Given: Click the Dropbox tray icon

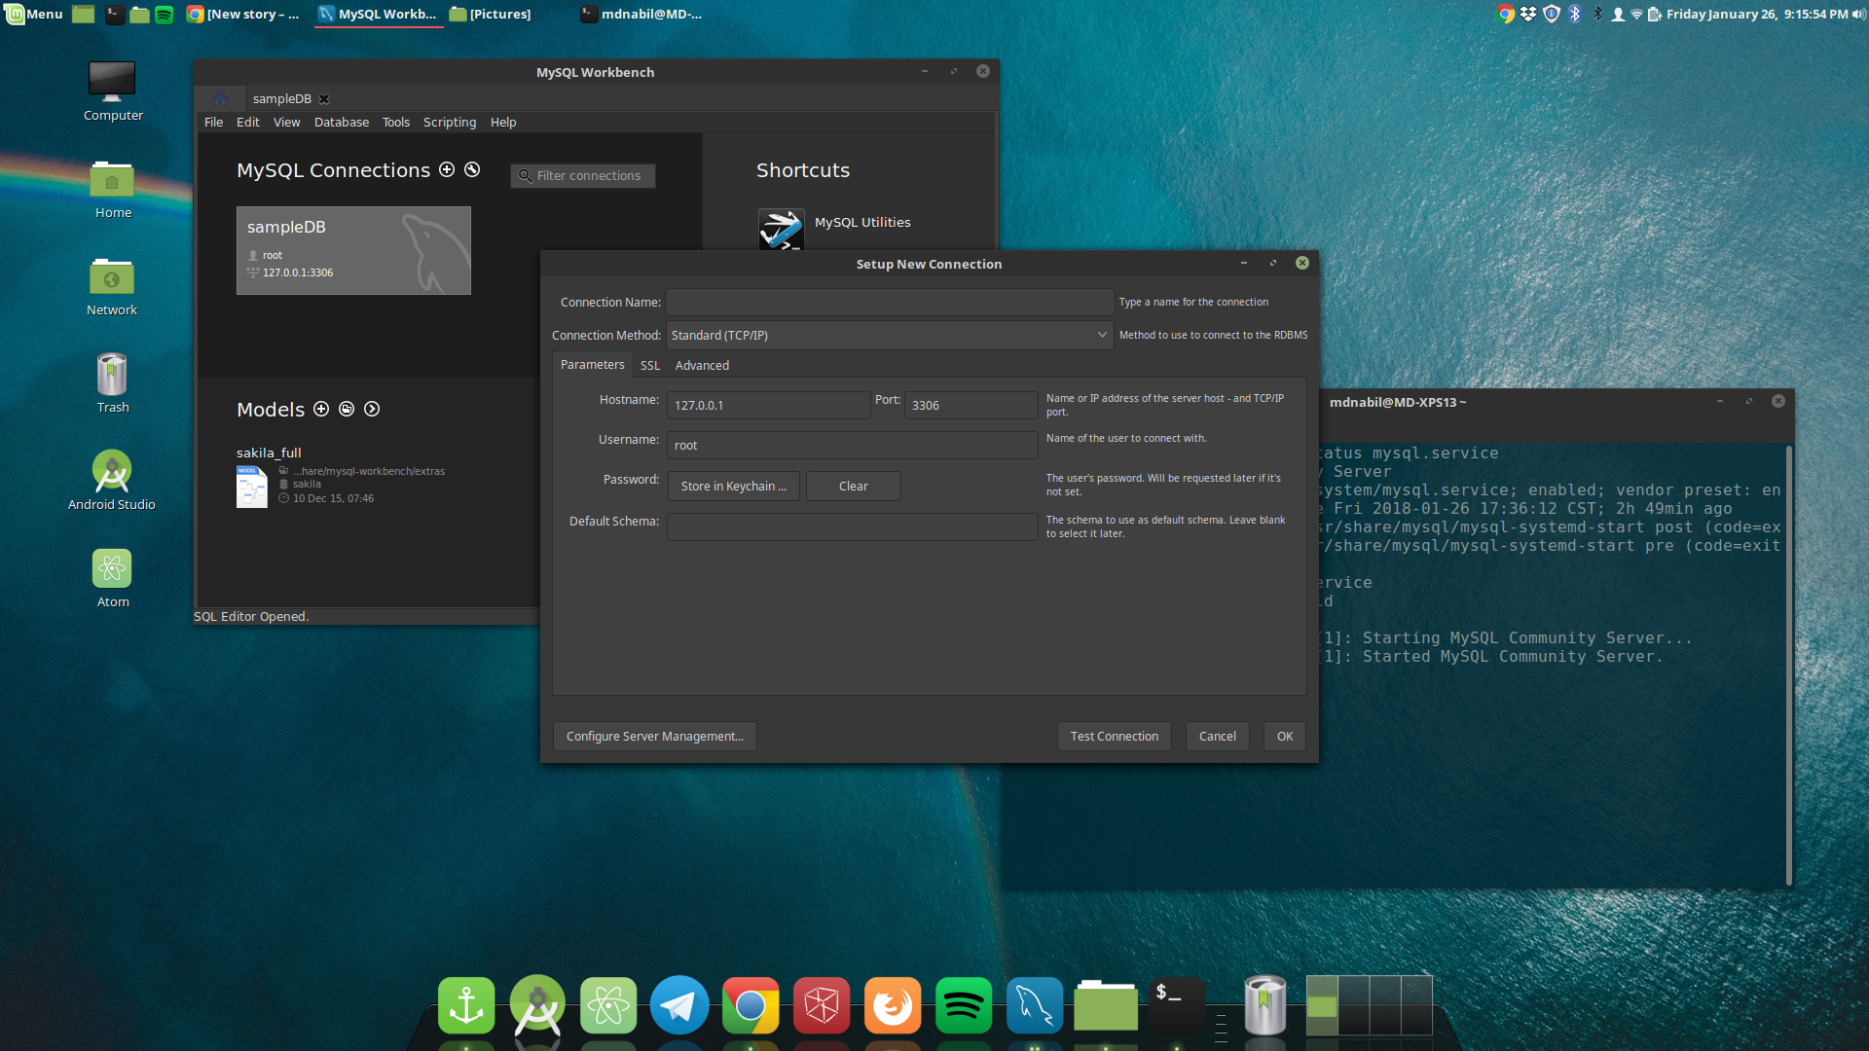Looking at the screenshot, I should coord(1528,14).
